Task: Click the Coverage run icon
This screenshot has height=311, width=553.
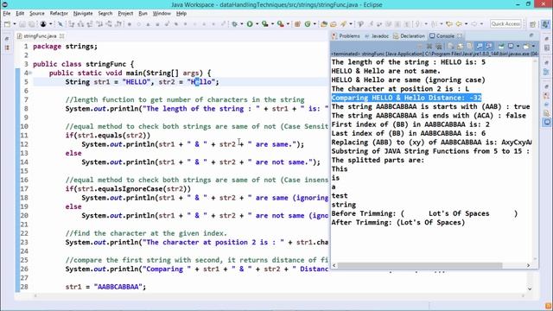Action: point(265,24)
